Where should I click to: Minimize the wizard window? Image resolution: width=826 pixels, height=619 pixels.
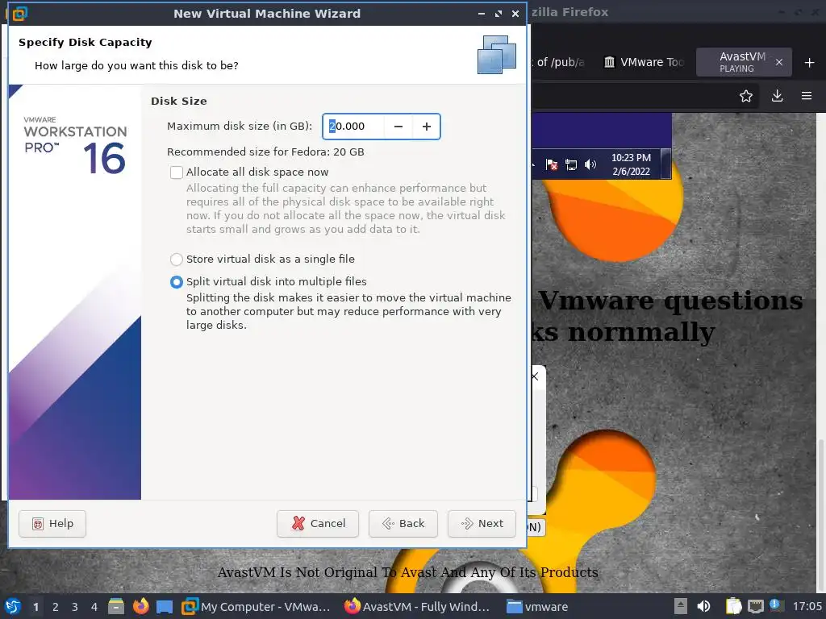481,14
